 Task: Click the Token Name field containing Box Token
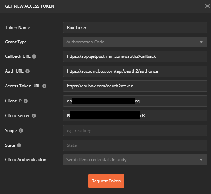(x=135, y=27)
